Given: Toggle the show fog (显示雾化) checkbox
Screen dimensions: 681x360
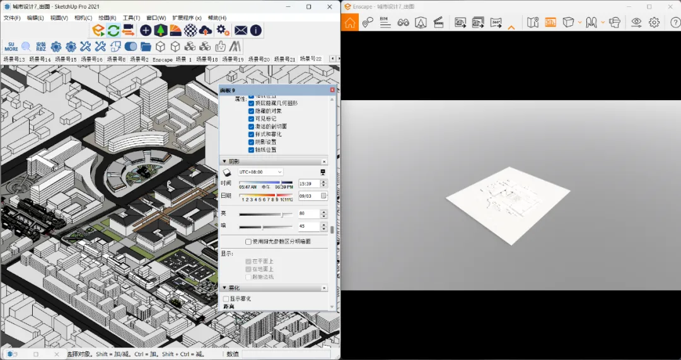Looking at the screenshot, I should point(226,299).
